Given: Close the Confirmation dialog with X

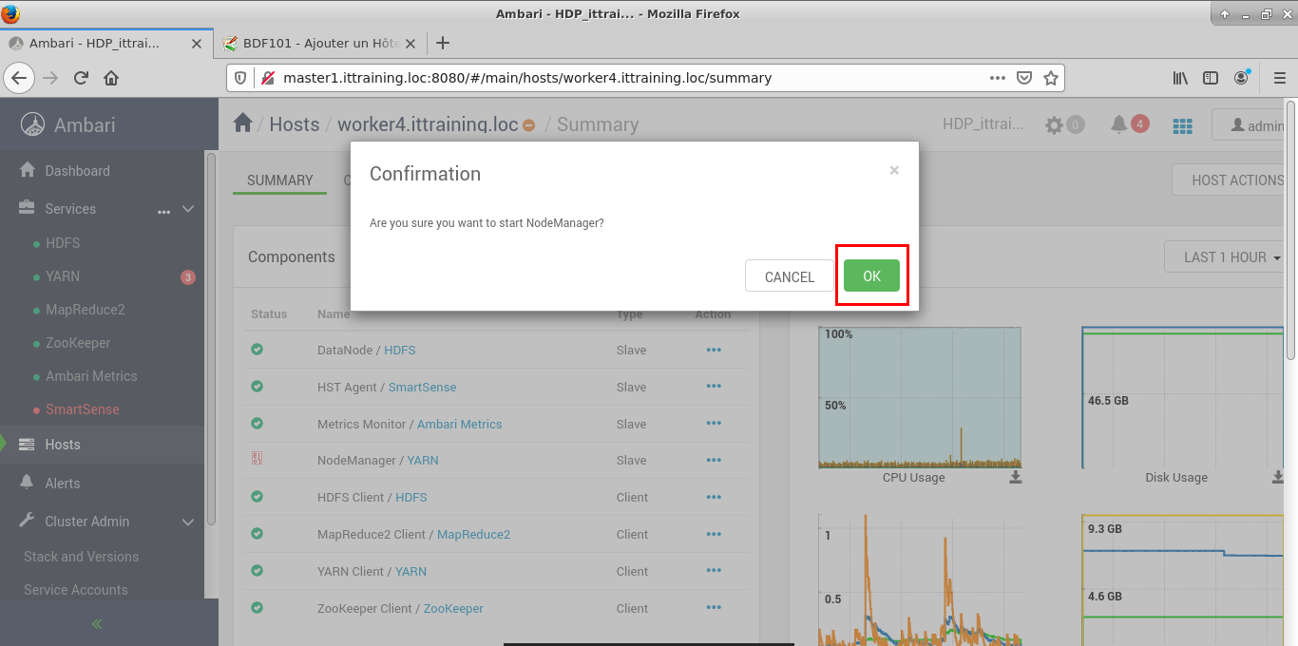Looking at the screenshot, I should point(893,171).
